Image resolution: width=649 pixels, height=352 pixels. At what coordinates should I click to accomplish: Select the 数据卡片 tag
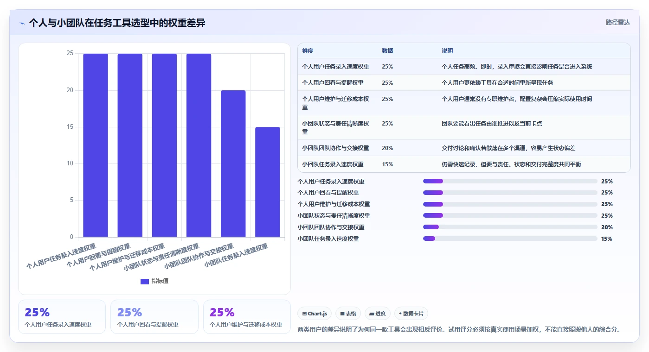point(411,314)
